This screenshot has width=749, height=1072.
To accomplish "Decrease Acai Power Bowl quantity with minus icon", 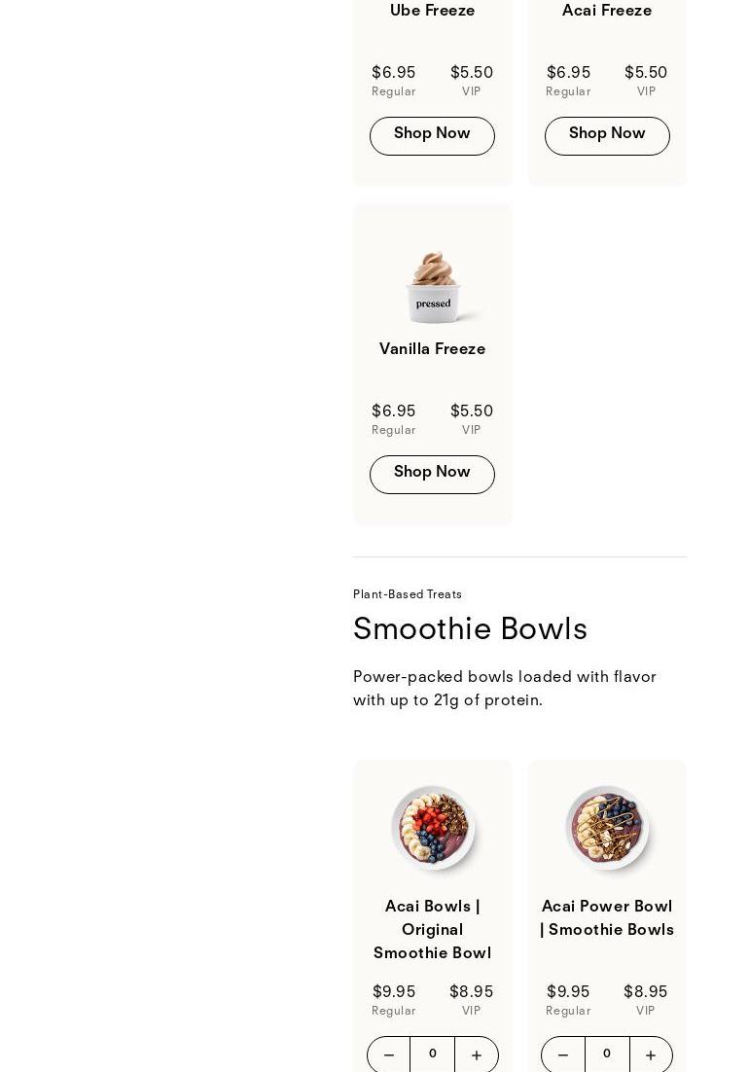I will 562,1054.
